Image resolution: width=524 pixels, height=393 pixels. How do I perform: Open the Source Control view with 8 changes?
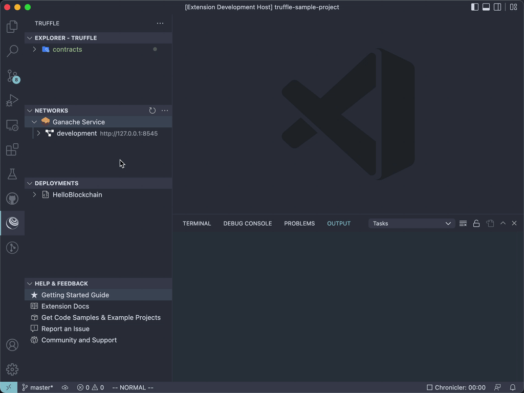tap(12, 76)
